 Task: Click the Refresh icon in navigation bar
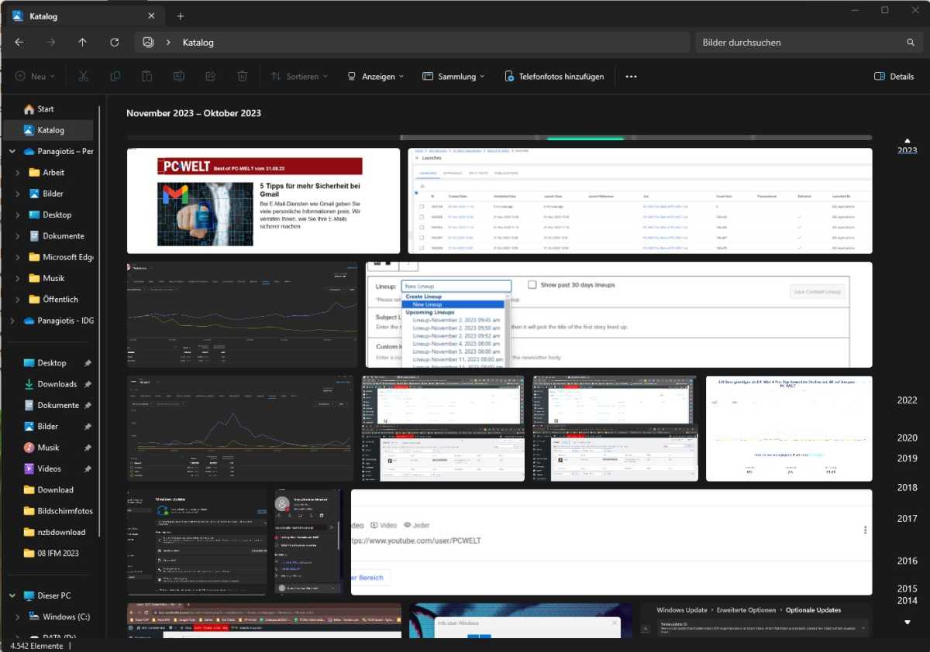(115, 43)
